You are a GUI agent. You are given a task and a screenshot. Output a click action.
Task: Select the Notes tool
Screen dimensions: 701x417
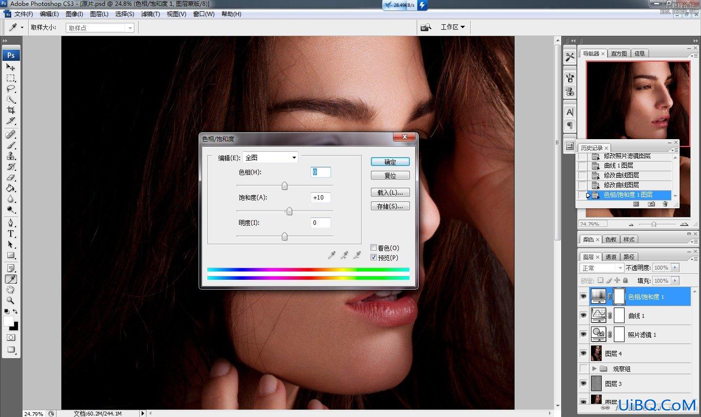tap(11, 269)
